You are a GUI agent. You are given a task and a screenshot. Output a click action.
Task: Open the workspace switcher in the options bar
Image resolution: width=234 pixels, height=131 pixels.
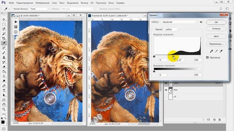point(227,9)
